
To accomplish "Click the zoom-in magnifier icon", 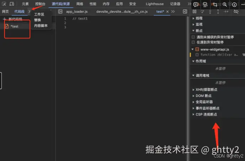I will pyautogui.click(x=224, y=5).
